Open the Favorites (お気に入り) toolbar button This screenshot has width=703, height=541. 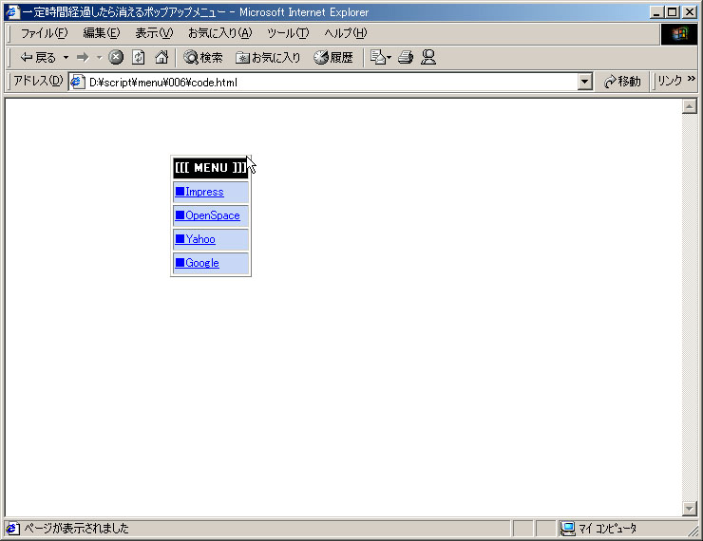(x=268, y=57)
